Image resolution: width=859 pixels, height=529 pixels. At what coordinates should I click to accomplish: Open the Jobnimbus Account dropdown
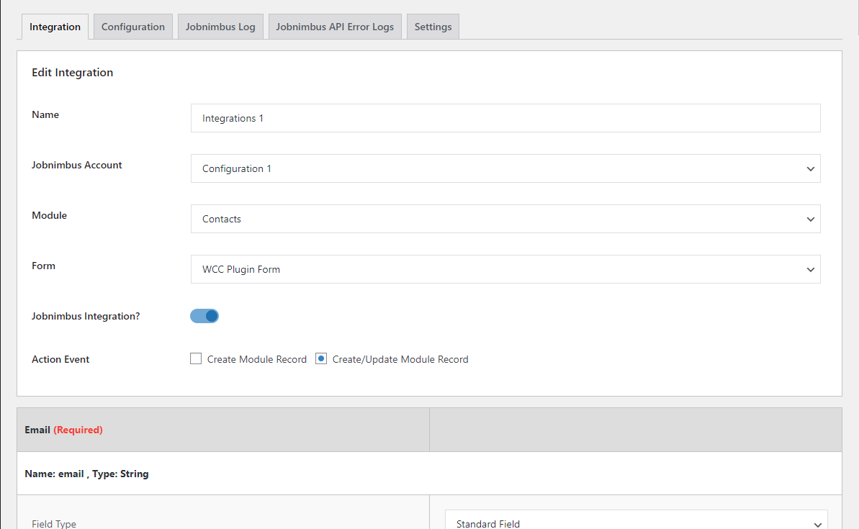[505, 168]
